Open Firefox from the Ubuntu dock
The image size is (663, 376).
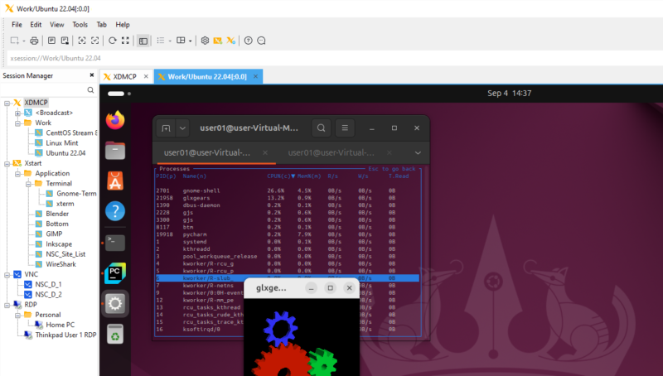point(115,120)
